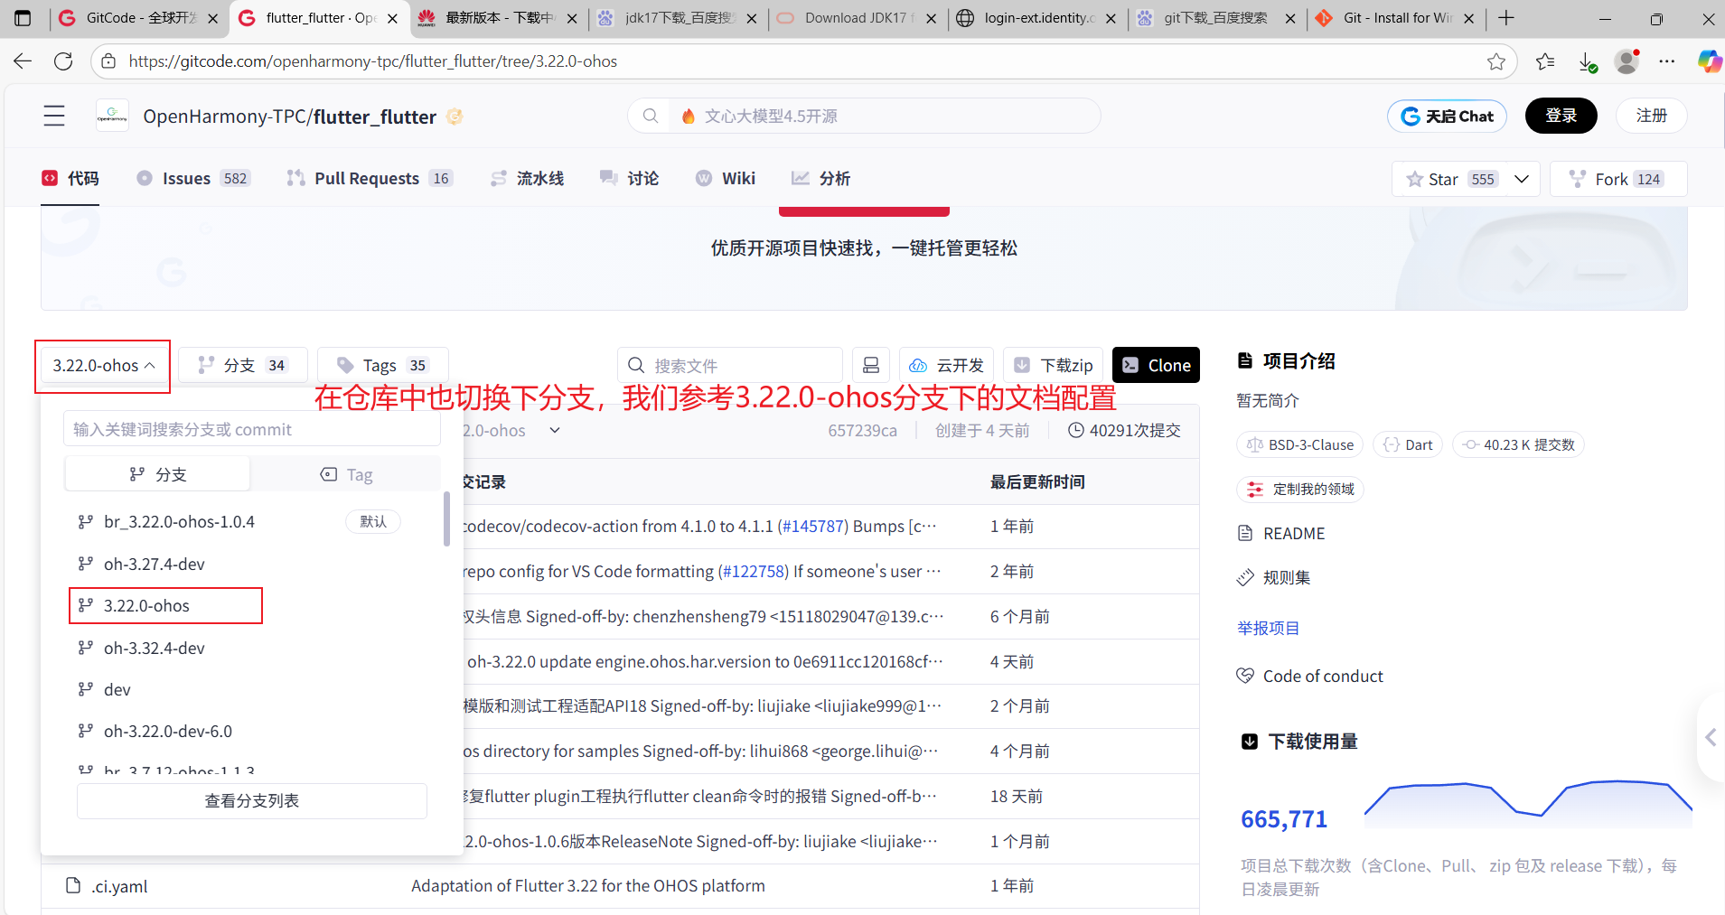1725x915 pixels.
Task: Select branch oh-3.22.0-dev-6.0
Action: pos(167,731)
